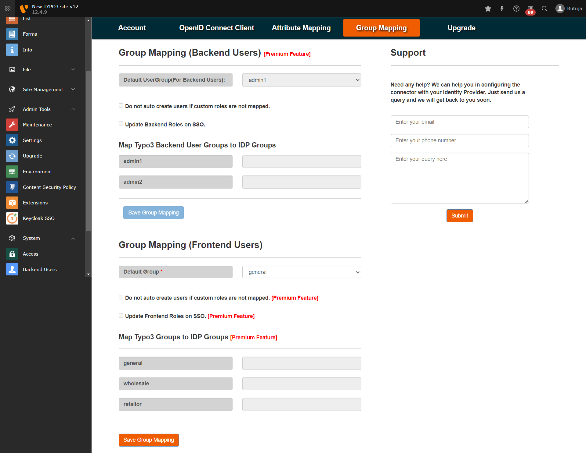Viewport: 586px width, 453px height.
Task: Check backend do not auto create users
Action: point(121,106)
